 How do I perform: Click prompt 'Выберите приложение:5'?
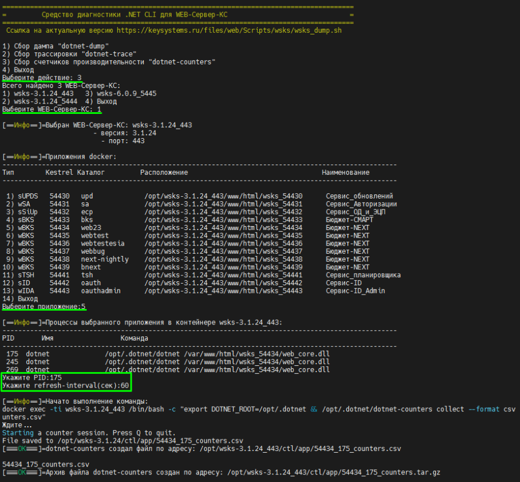[x=44, y=307]
